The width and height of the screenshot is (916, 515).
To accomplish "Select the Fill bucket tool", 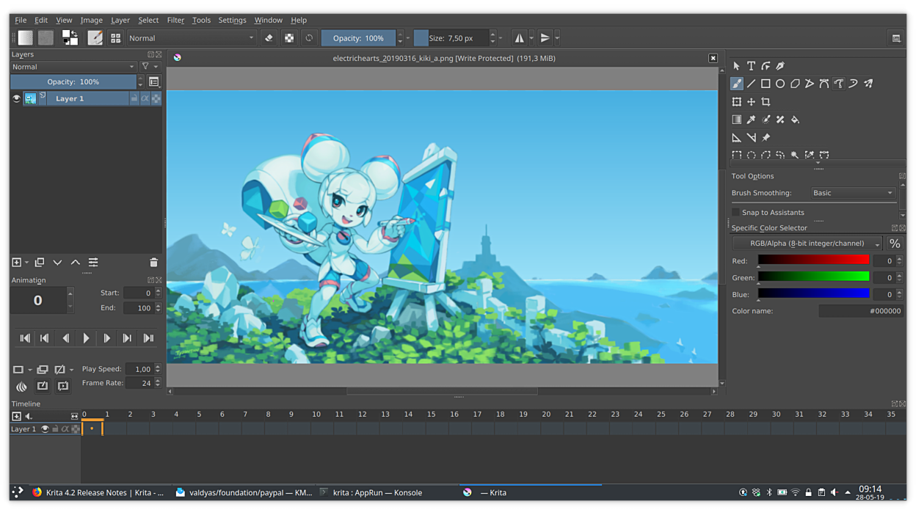I will pos(795,120).
